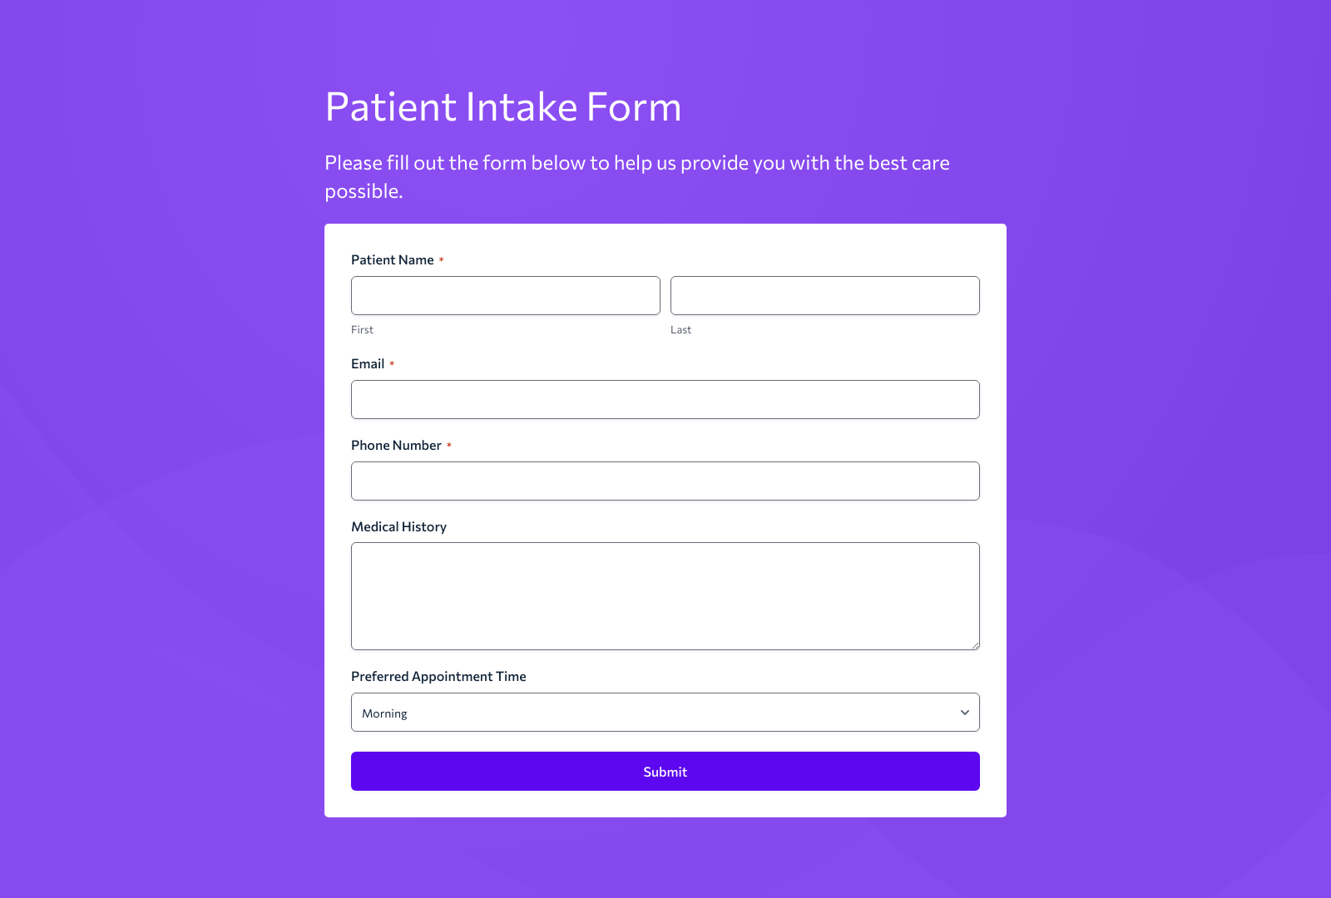Click the Patient Name label
This screenshot has width=1331, height=898.
click(x=392, y=259)
